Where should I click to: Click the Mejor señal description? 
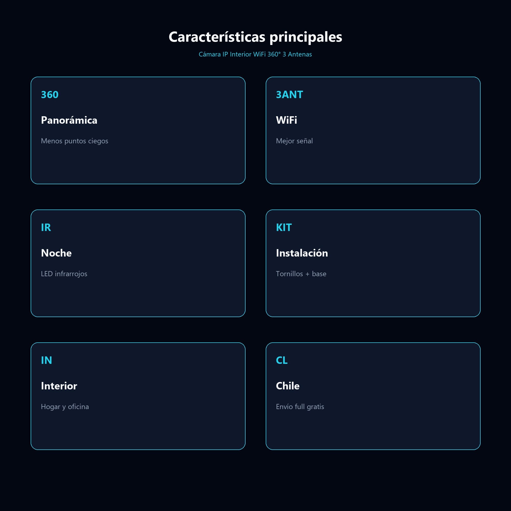[294, 141]
